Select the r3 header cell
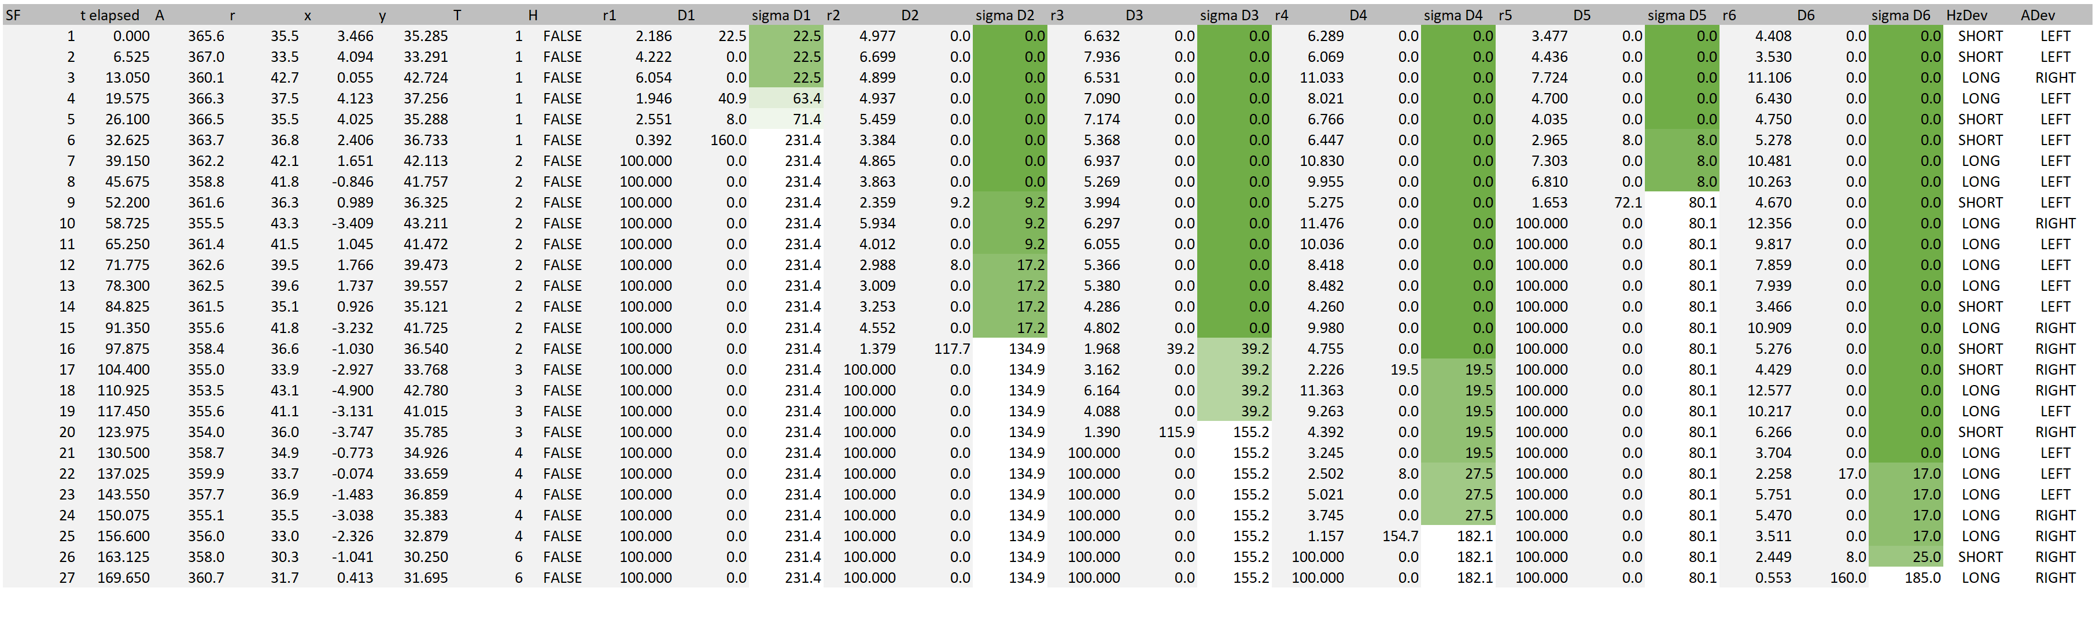This screenshot has height=636, width=2096. point(1057,16)
